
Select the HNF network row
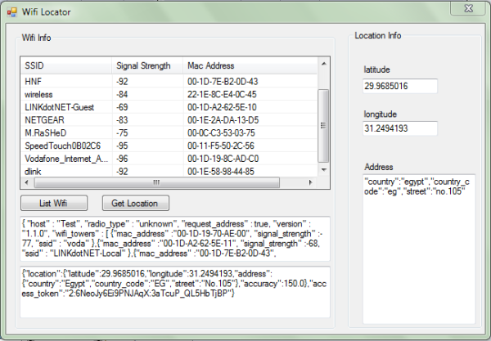(x=169, y=81)
